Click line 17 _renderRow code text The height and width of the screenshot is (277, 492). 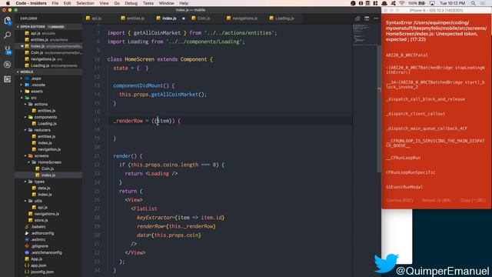(147, 121)
